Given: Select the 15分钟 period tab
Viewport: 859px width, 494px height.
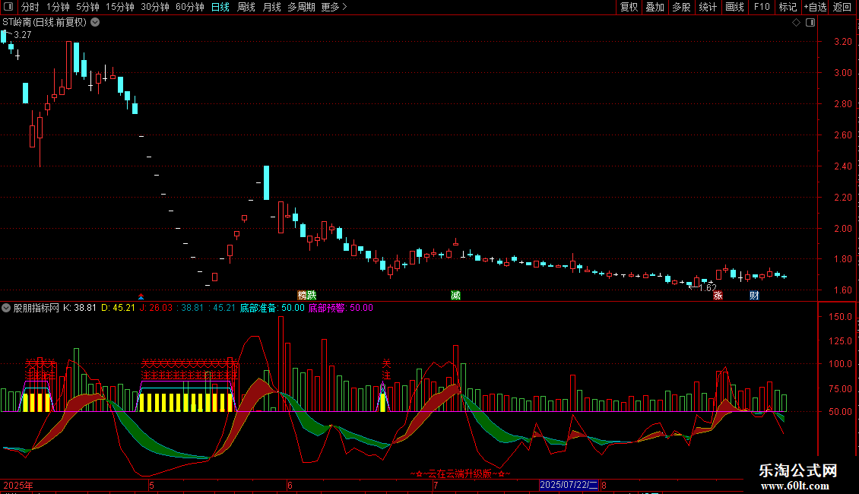Looking at the screenshot, I should (x=120, y=7).
